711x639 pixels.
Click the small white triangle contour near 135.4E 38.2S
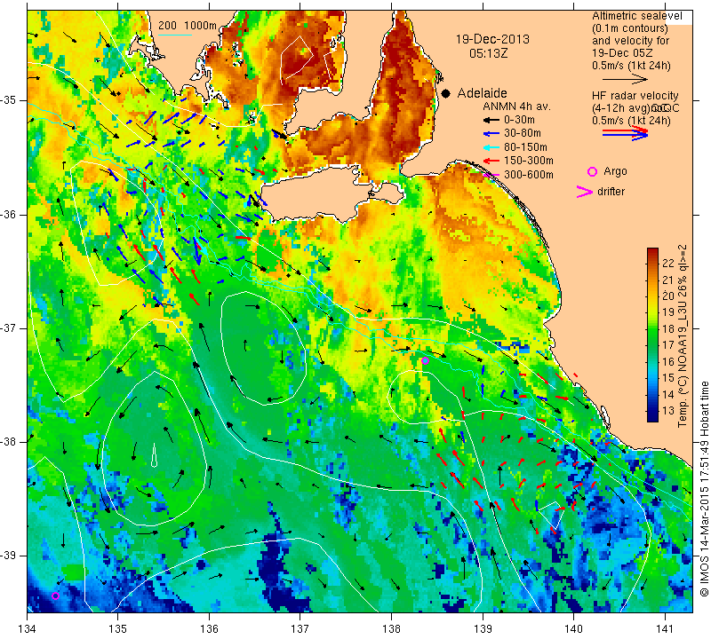154,454
